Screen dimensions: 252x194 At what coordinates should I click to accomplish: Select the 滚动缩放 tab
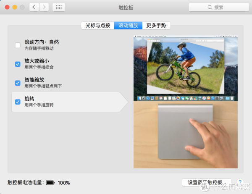pos(128,25)
